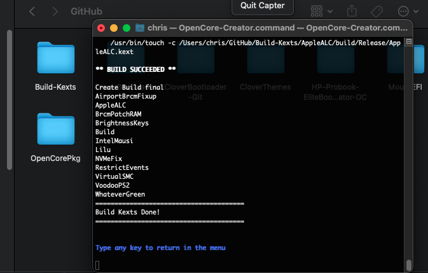The height and width of the screenshot is (273, 428).
Task: Click the OpenCorePkg folder label
Action: pyautogui.click(x=55, y=158)
